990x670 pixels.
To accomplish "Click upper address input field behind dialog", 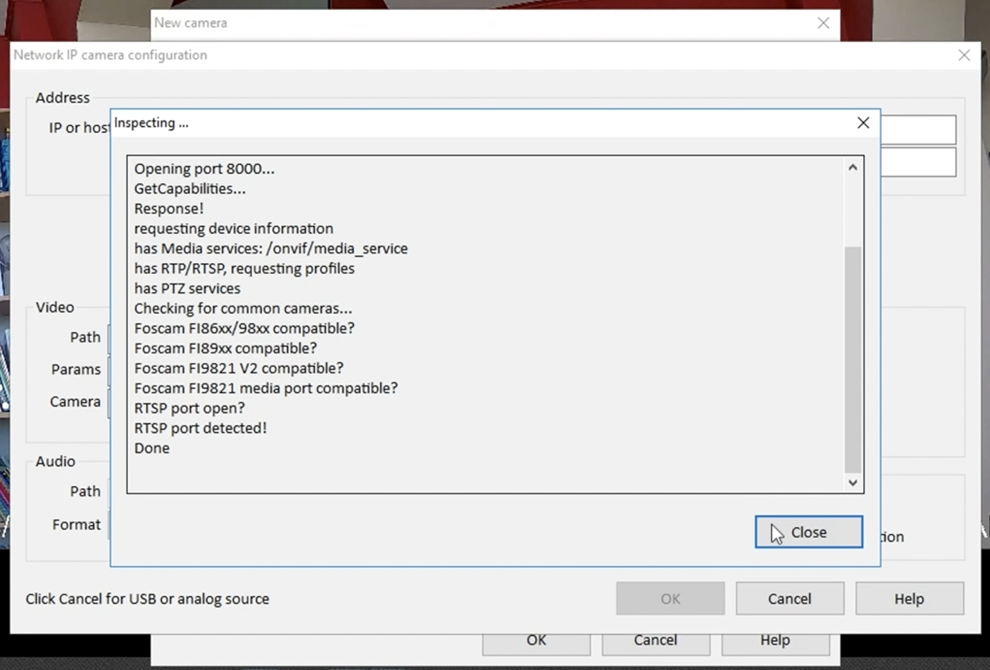I will (918, 130).
